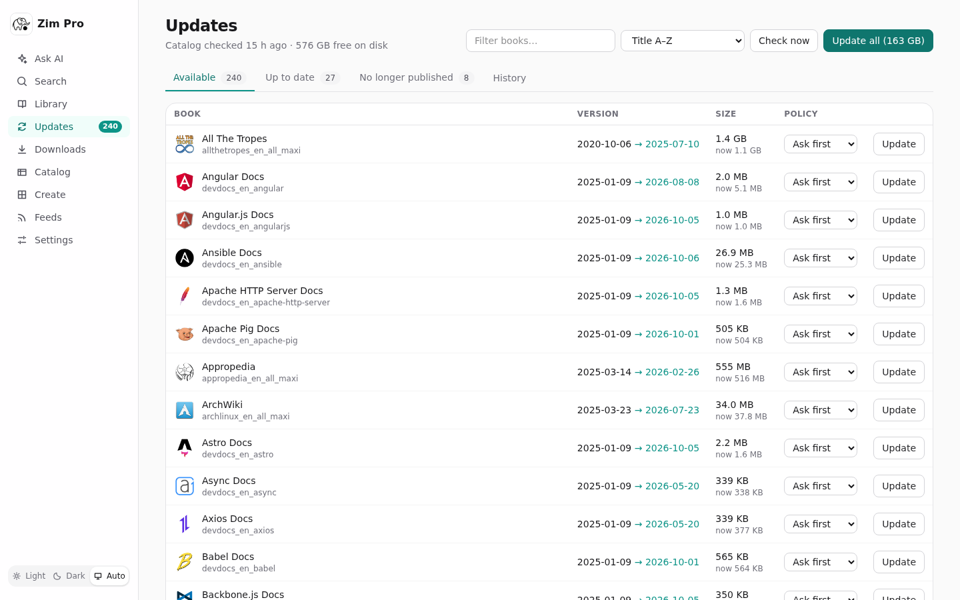
Task: Update the Ansible Docs book
Action: (x=899, y=258)
